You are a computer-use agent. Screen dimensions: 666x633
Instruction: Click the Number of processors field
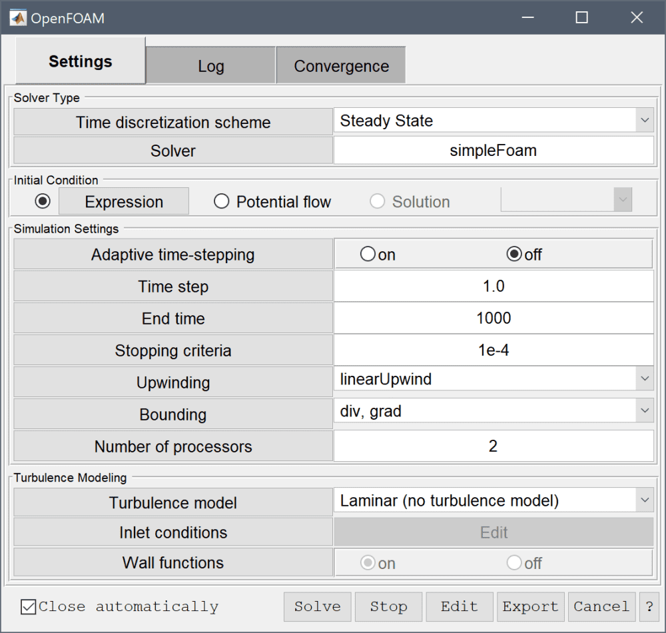pos(494,446)
